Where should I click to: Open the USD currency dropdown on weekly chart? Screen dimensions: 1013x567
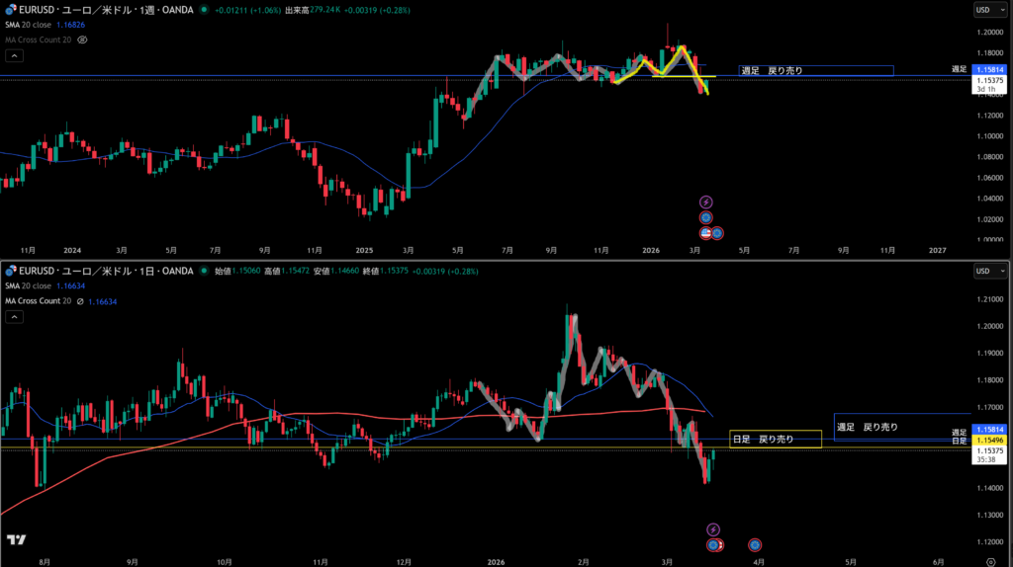(x=983, y=10)
